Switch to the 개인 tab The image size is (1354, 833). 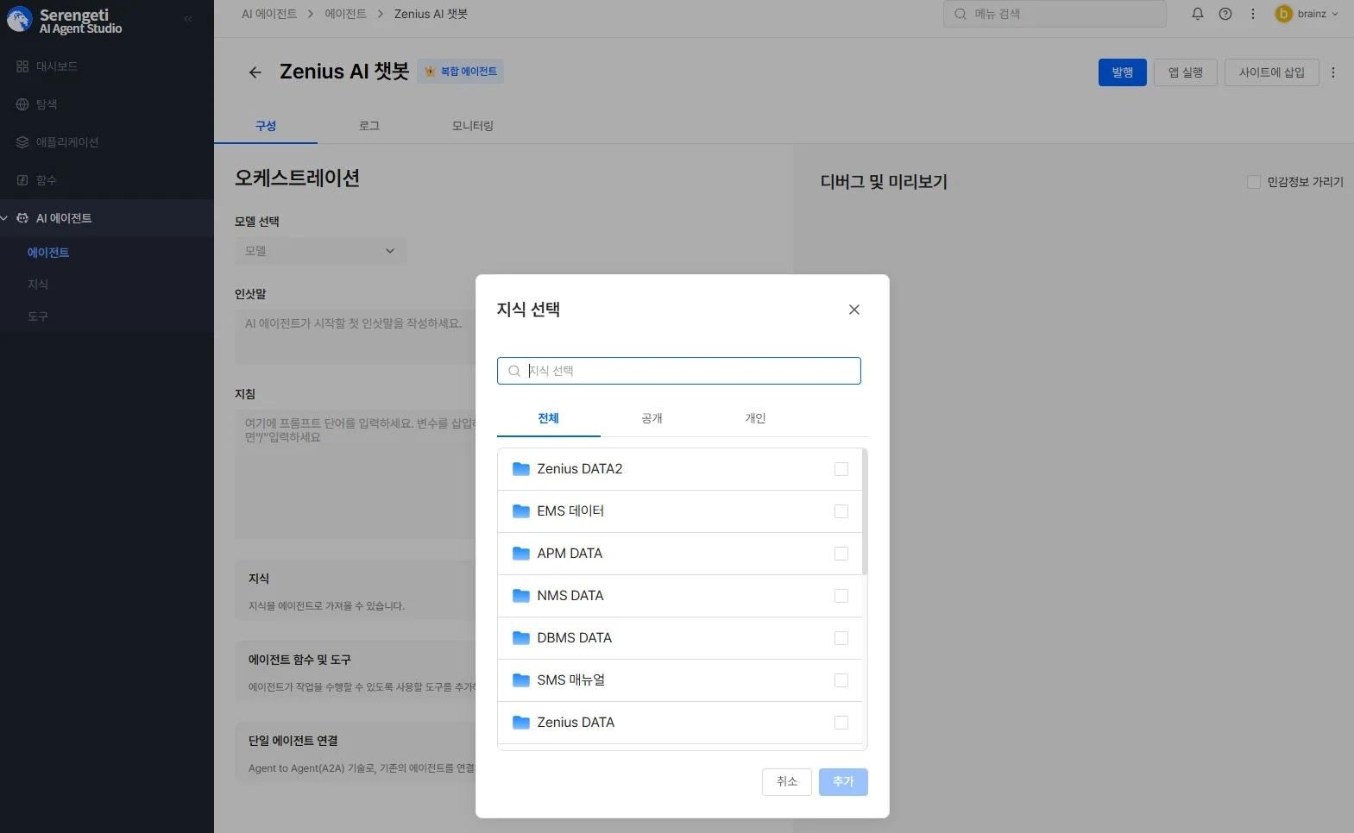pos(756,419)
